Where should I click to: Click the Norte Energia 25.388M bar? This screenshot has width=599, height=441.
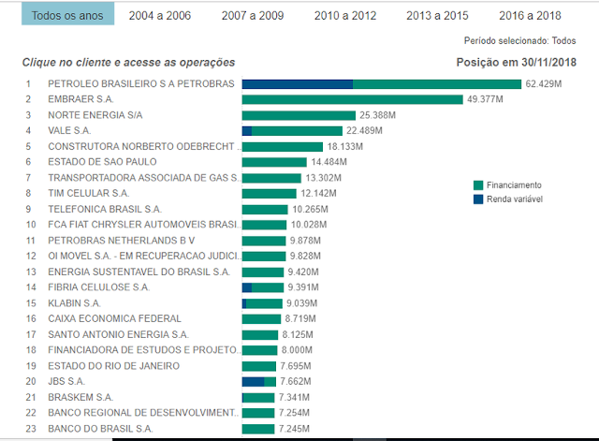pos(299,115)
